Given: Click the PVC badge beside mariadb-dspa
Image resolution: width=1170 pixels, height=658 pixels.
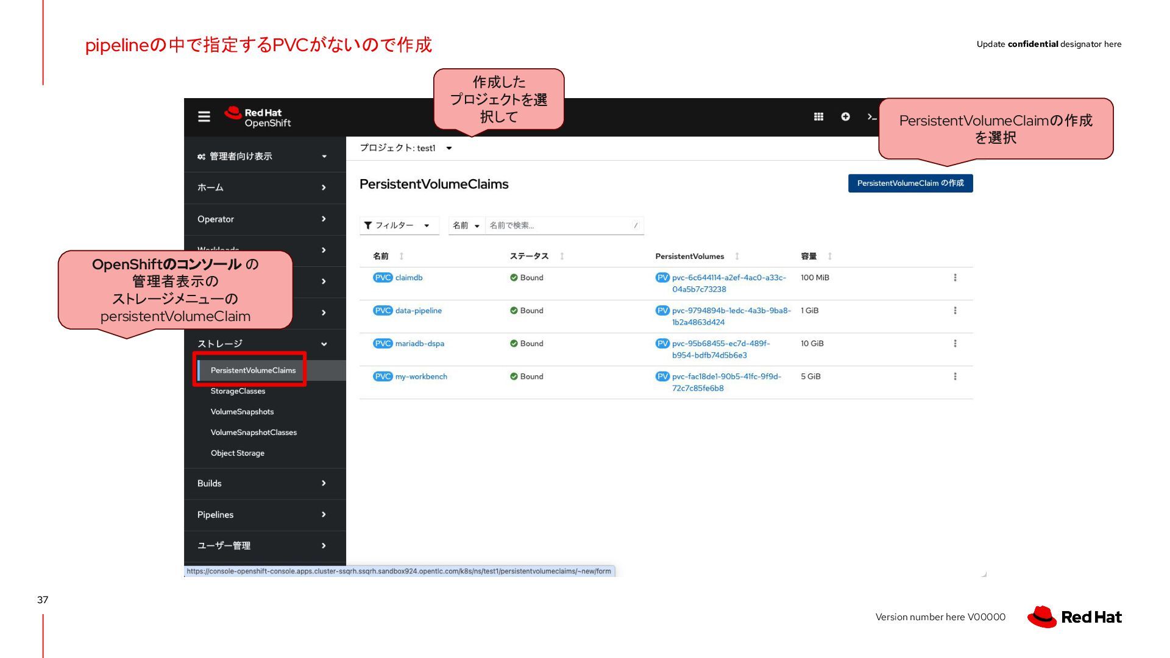Looking at the screenshot, I should [x=383, y=344].
